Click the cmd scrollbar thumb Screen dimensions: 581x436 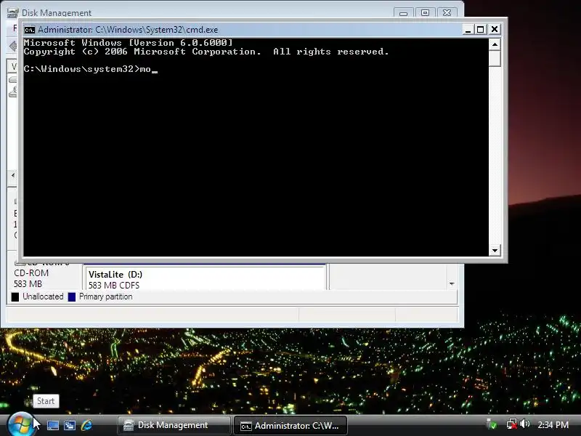coord(495,59)
